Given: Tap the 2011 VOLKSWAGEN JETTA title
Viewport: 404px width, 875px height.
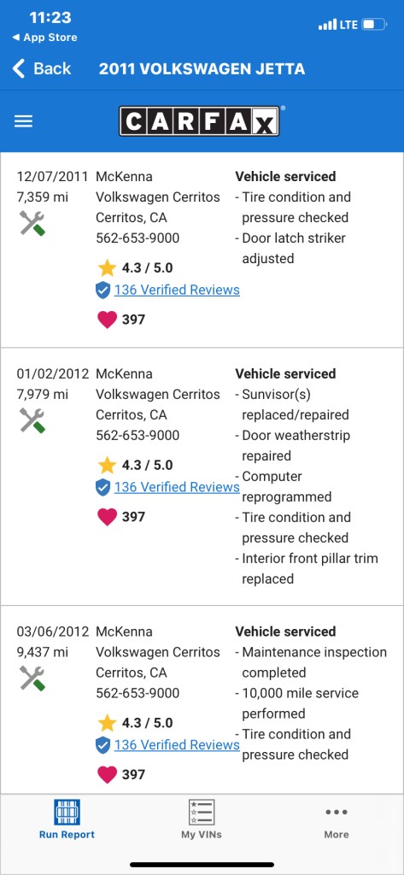Looking at the screenshot, I should tap(202, 69).
